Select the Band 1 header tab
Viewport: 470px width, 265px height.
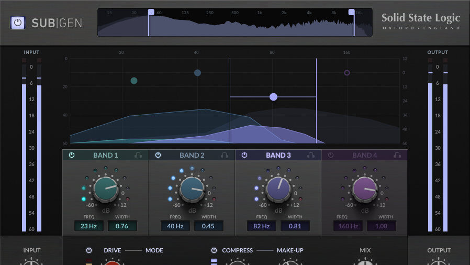106,155
